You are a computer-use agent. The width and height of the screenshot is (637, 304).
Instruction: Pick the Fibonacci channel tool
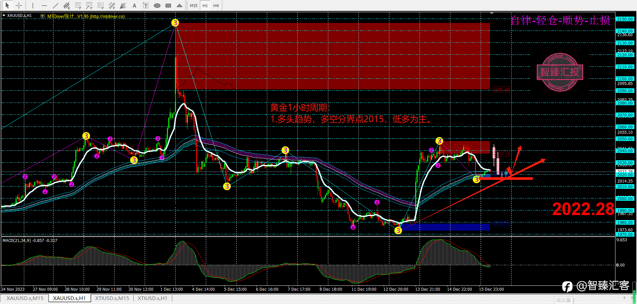112,5
